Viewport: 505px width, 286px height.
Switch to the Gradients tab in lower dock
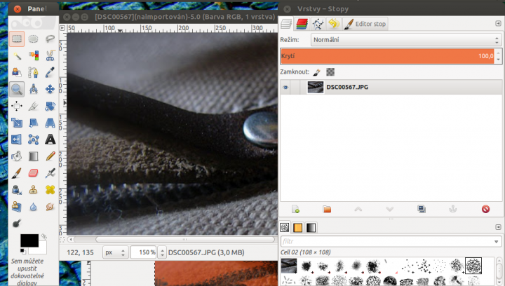click(311, 227)
